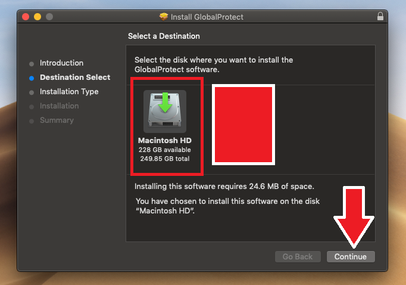Image resolution: width=406 pixels, height=285 pixels.
Task: Click the green arrow on the disk
Action: click(x=164, y=100)
